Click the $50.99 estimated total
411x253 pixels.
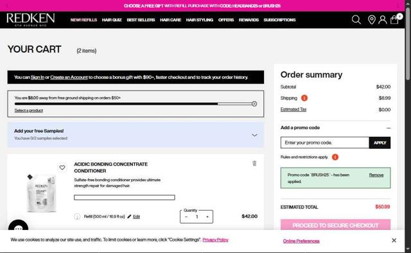[x=383, y=207]
